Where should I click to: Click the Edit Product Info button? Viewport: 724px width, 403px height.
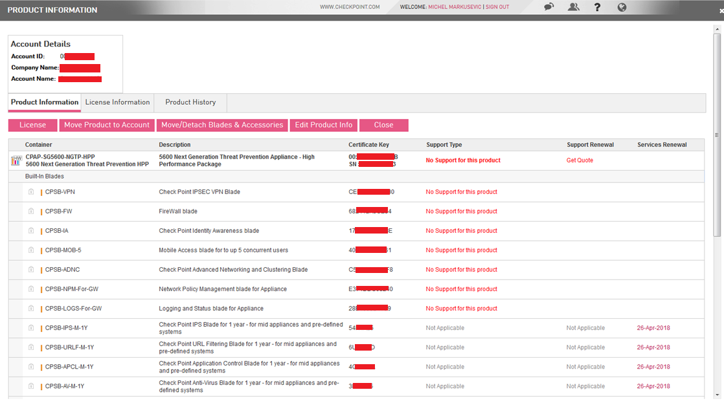click(x=324, y=125)
